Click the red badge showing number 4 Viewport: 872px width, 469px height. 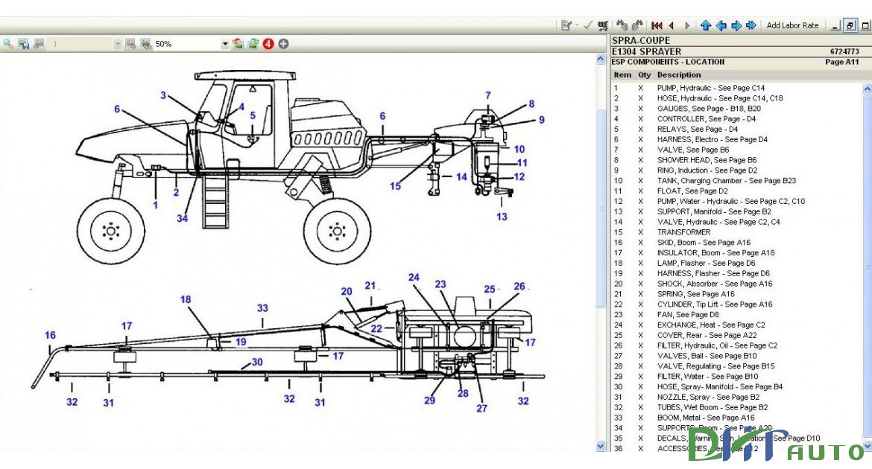click(x=267, y=43)
